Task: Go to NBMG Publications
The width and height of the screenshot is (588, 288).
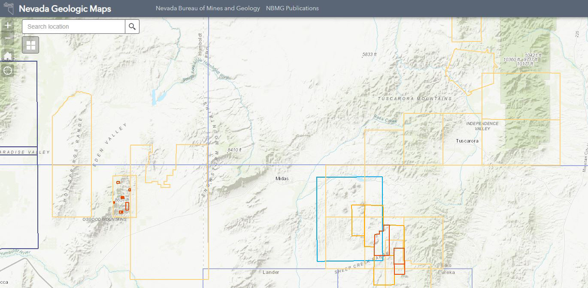Action: (x=292, y=8)
